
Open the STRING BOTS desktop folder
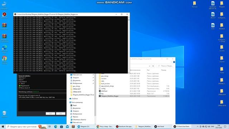pyautogui.click(x=222, y=103)
